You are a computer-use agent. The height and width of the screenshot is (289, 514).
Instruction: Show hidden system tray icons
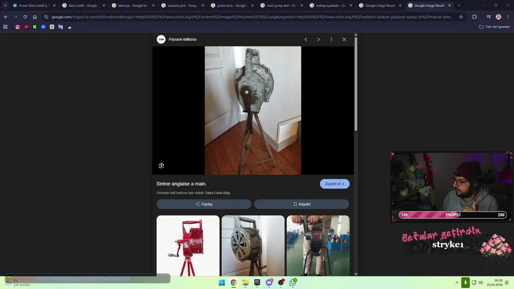coord(457,283)
